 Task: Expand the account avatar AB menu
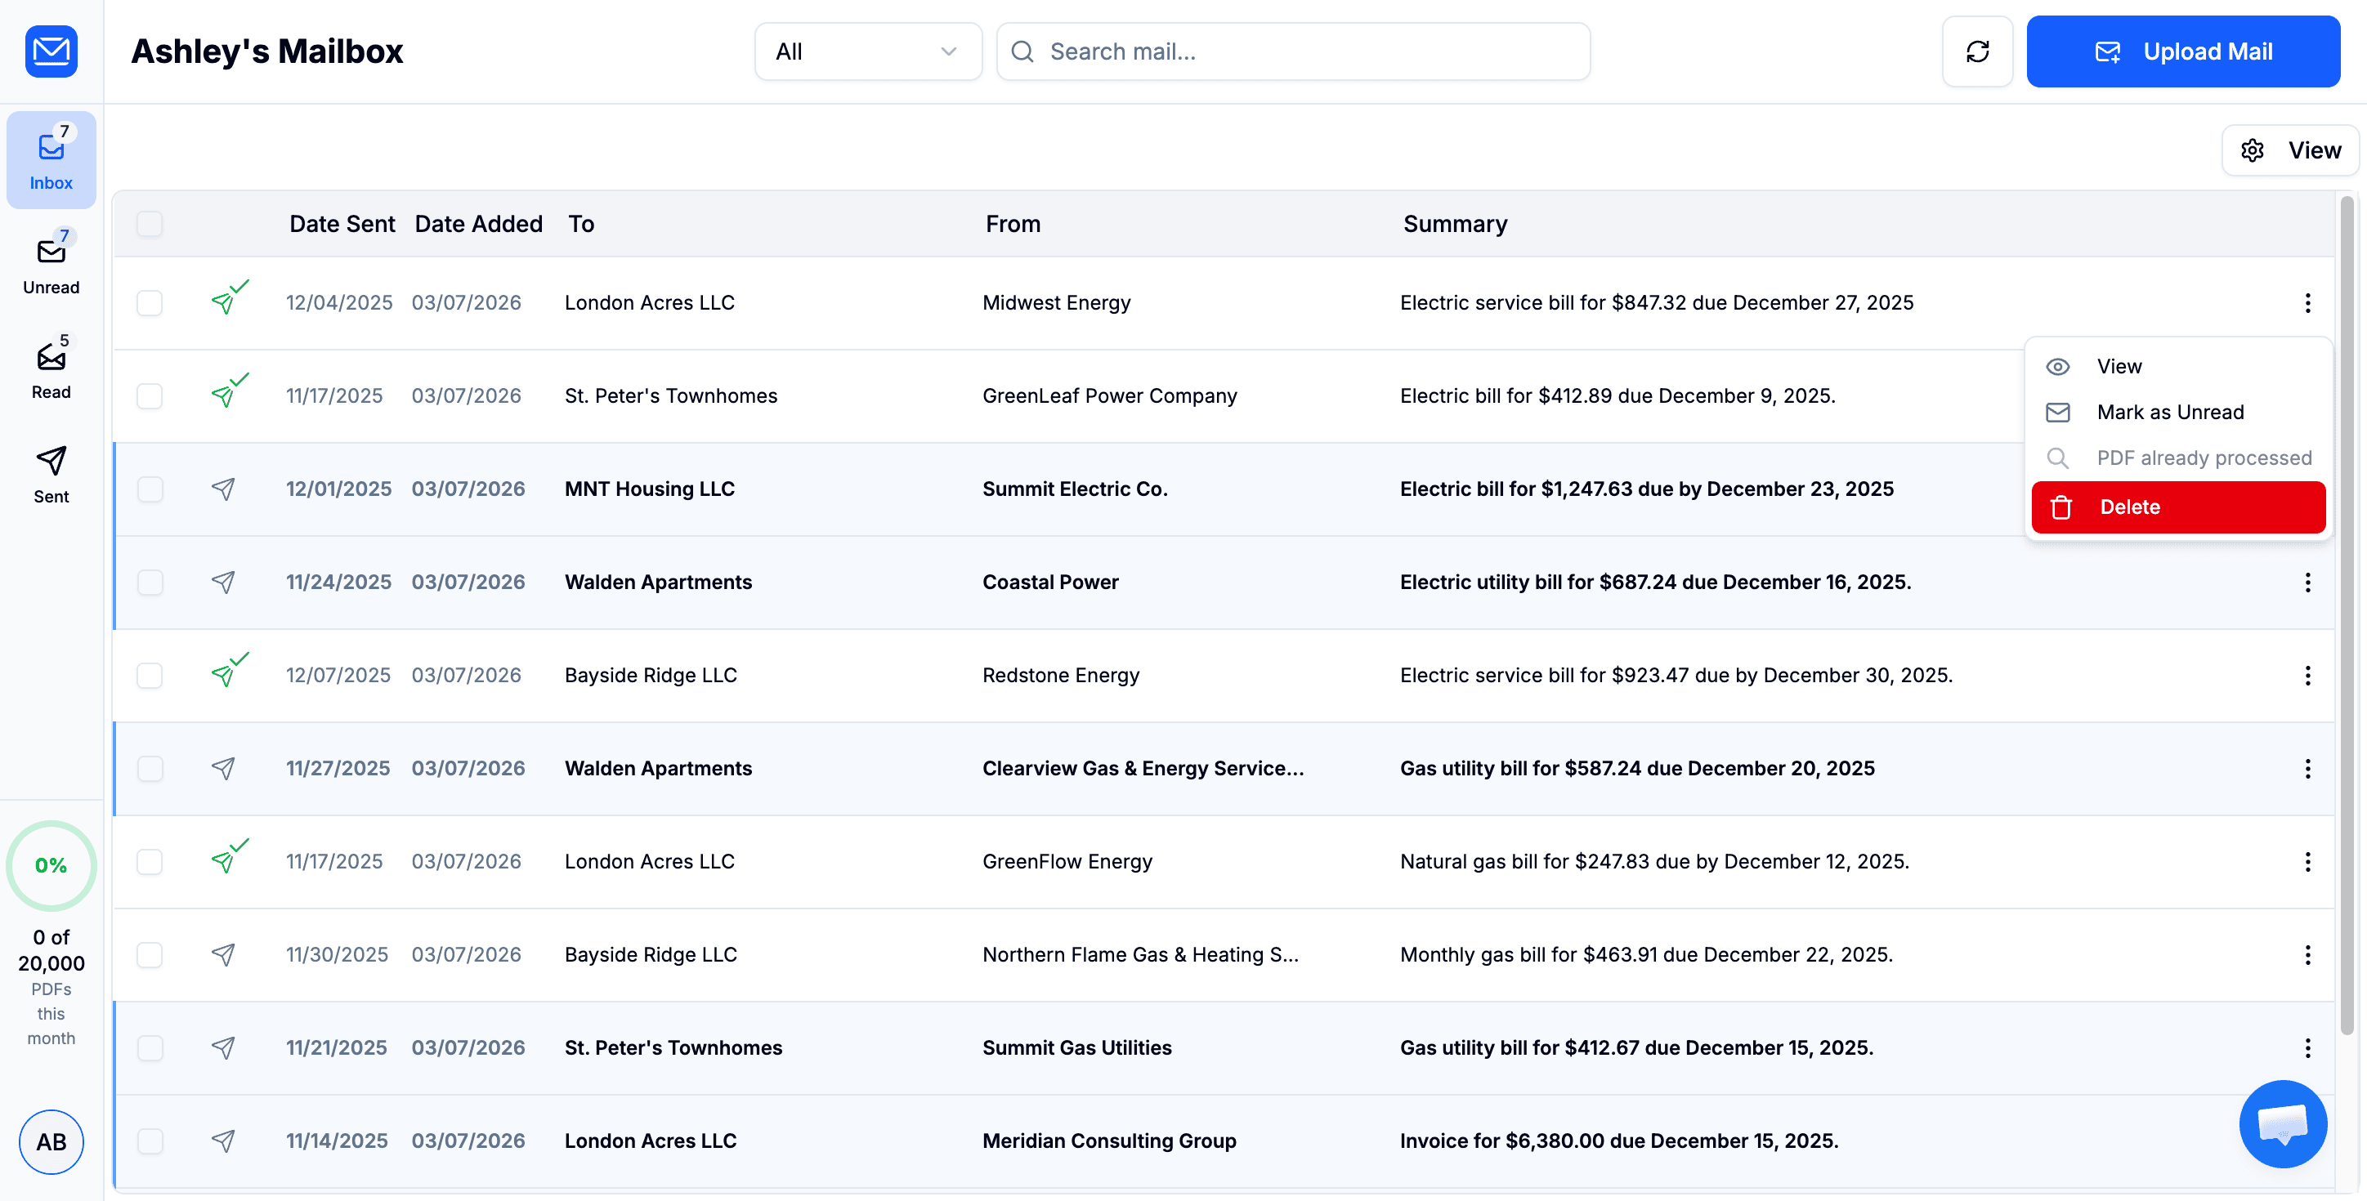click(x=51, y=1142)
